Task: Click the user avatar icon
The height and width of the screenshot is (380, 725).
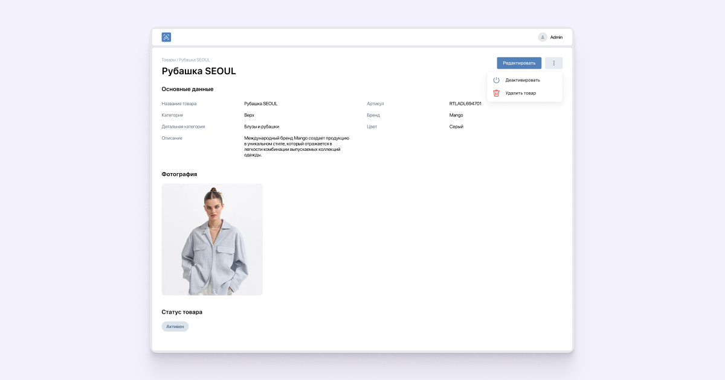Action: [x=543, y=37]
